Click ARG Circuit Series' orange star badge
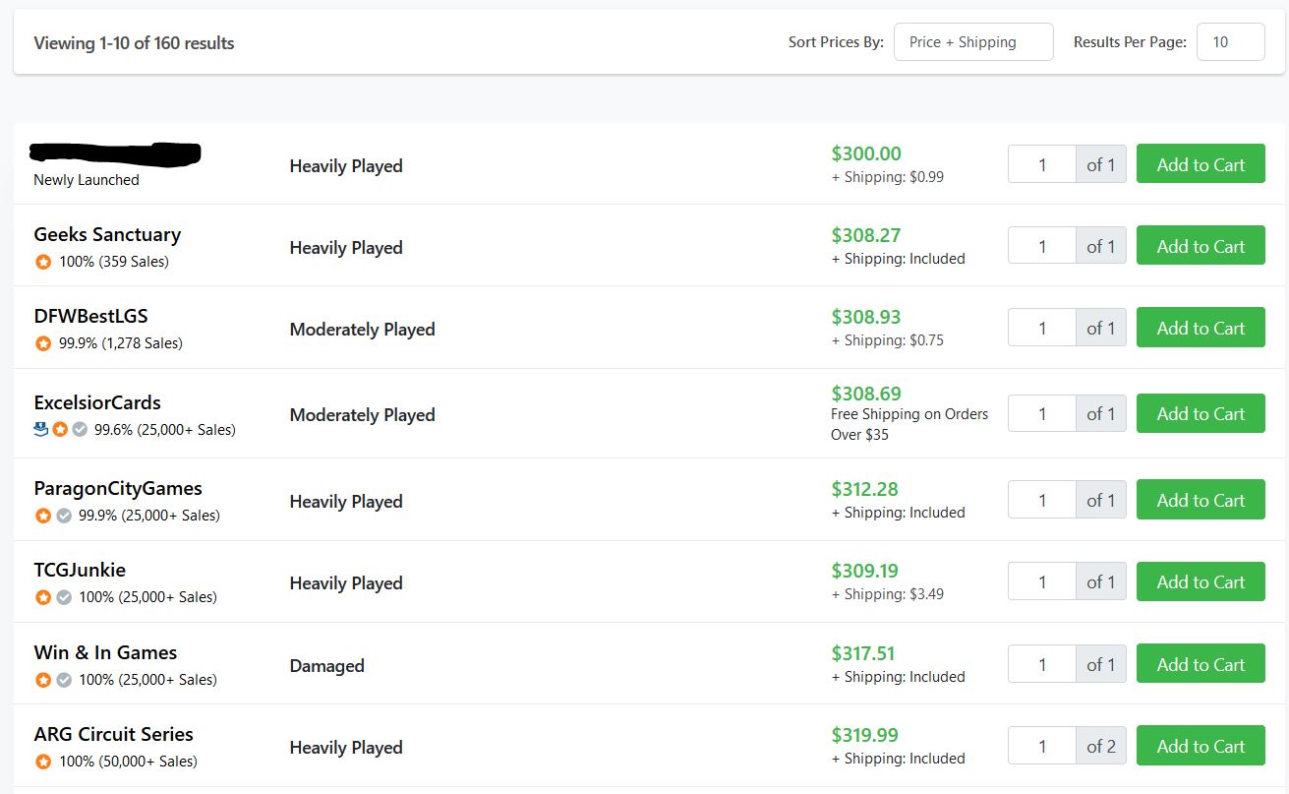The image size is (1289, 794). coord(43,762)
